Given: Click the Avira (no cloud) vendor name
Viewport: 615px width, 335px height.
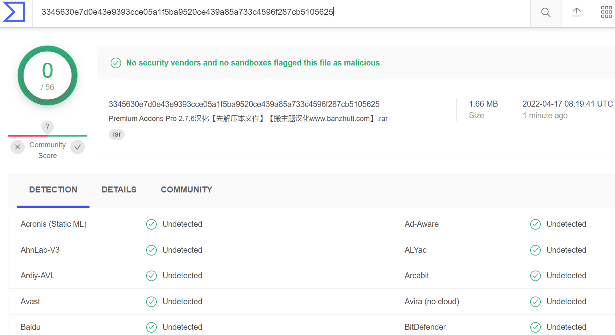Looking at the screenshot, I should [x=432, y=301].
